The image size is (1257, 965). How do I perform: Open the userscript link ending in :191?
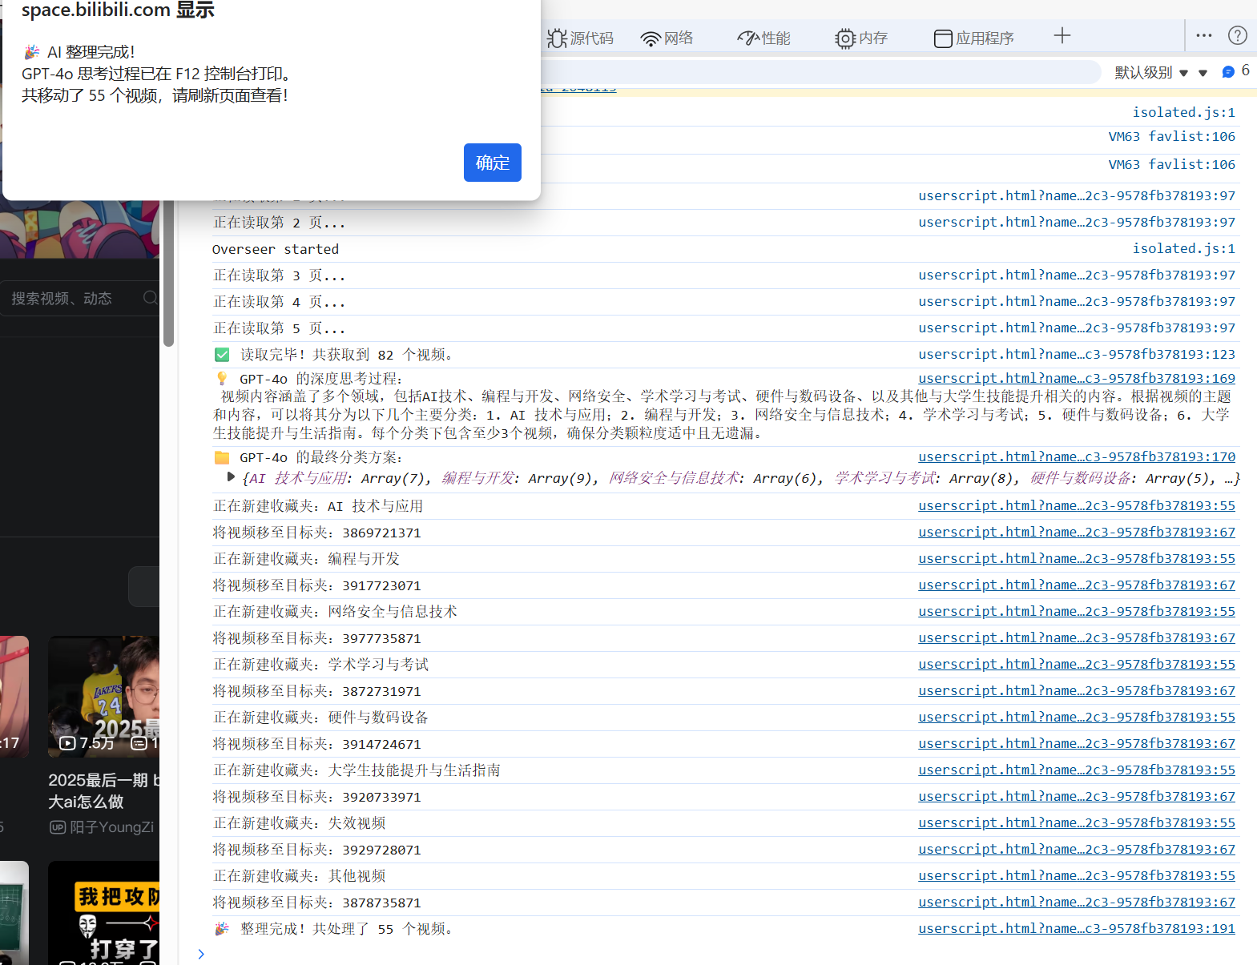pos(1076,928)
